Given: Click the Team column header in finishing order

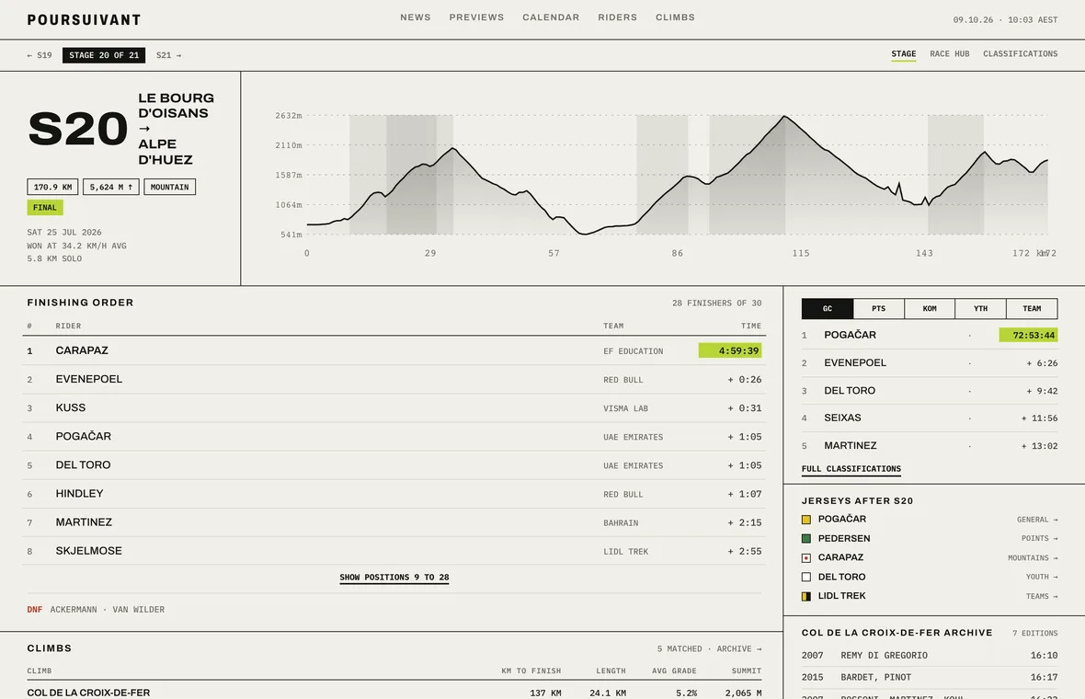Looking at the screenshot, I should click(613, 326).
